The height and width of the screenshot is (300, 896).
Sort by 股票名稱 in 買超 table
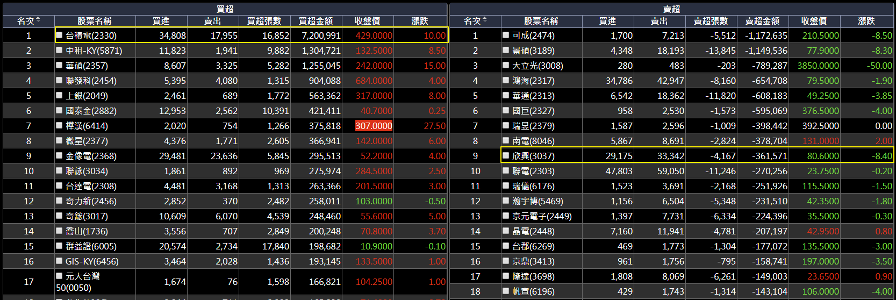tap(95, 21)
